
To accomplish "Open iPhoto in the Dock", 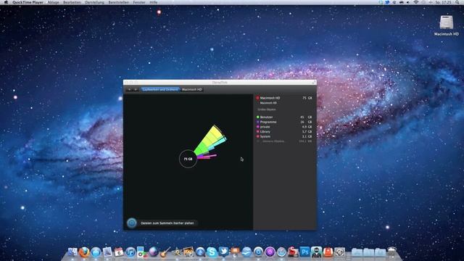I will pos(188,252).
